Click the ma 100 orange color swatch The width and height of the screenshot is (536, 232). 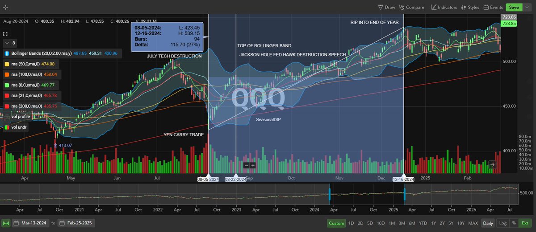[x=7, y=74]
